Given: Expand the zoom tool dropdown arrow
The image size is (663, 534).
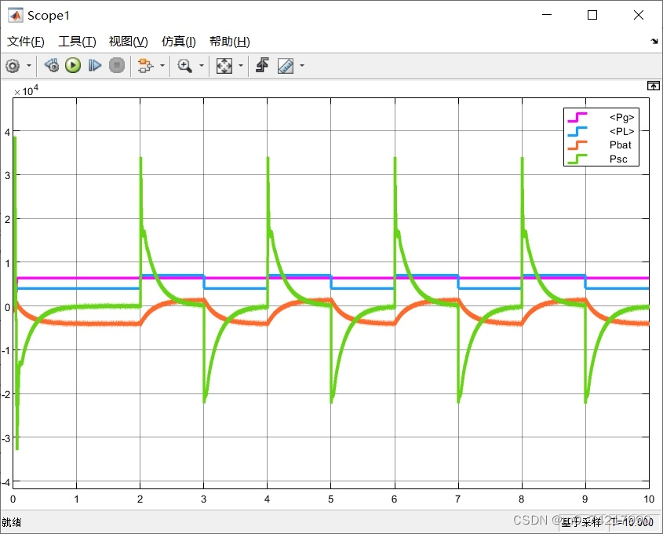Looking at the screenshot, I should (x=202, y=66).
